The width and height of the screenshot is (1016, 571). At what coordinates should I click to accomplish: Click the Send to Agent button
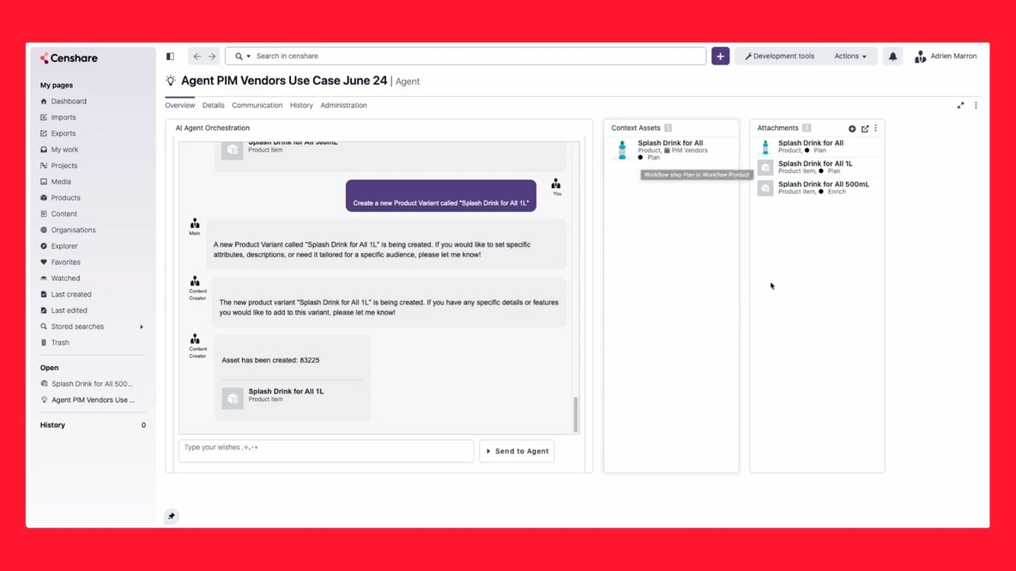(517, 451)
